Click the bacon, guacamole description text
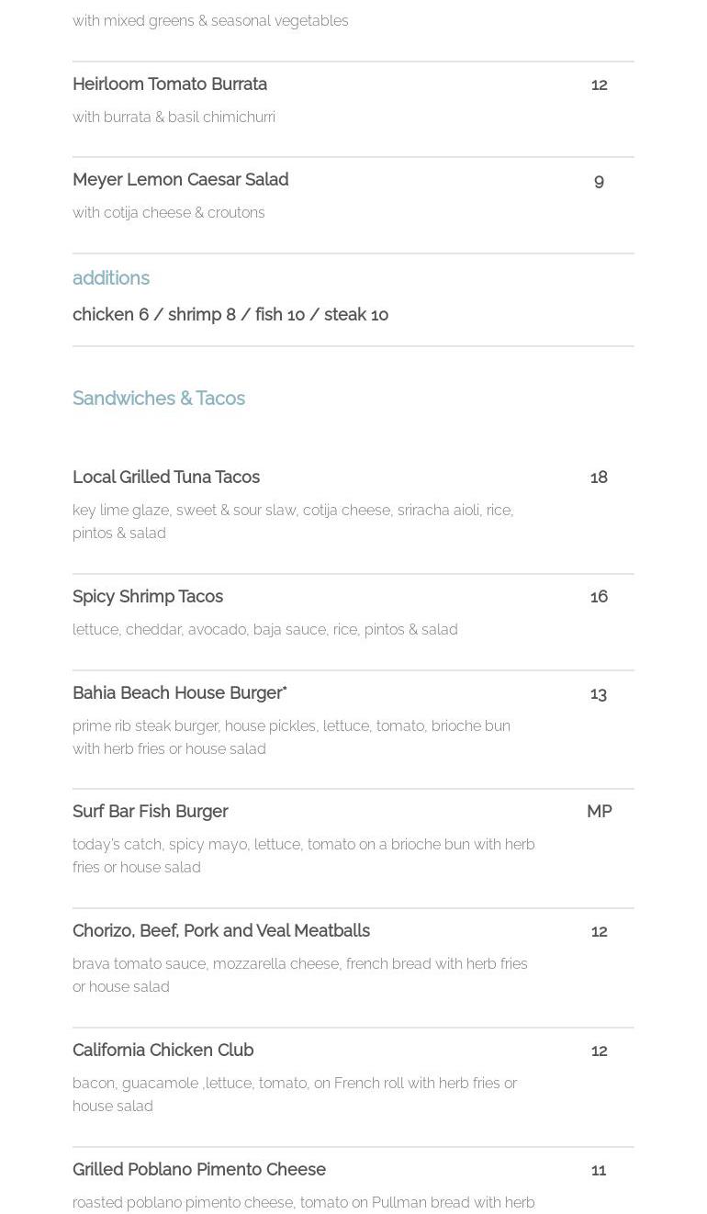Viewport: 707px width, 1214px height. pyautogui.click(x=294, y=1094)
